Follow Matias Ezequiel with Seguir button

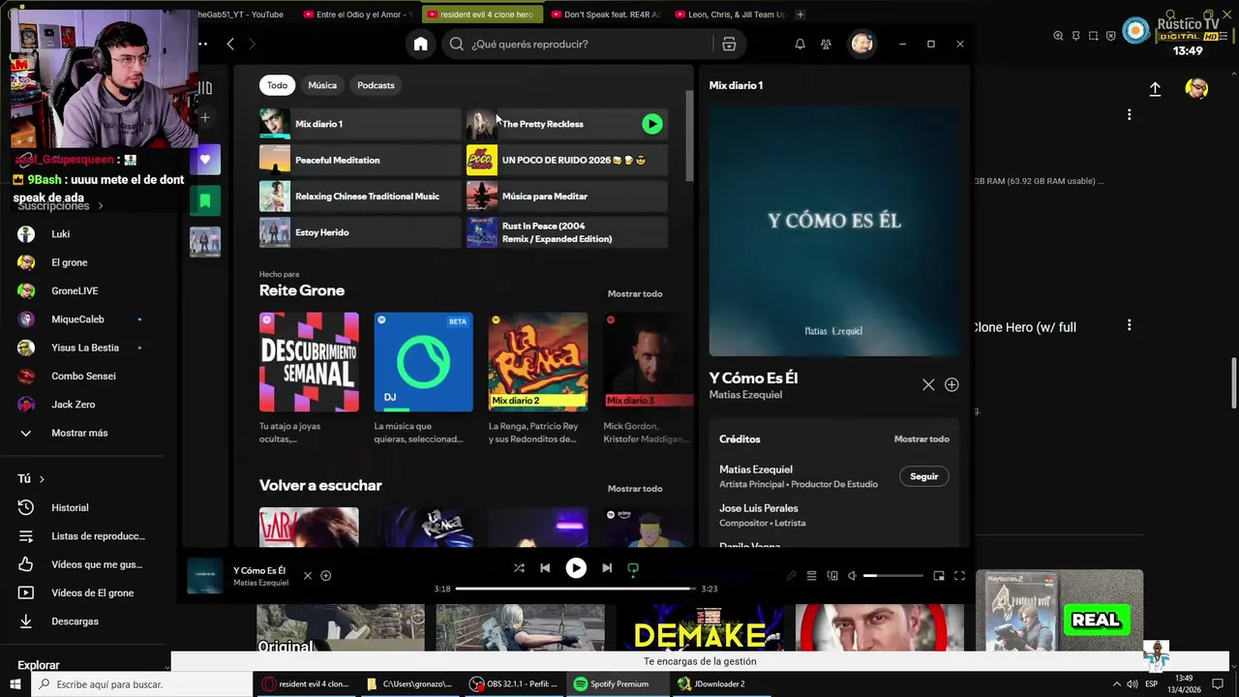coord(924,476)
